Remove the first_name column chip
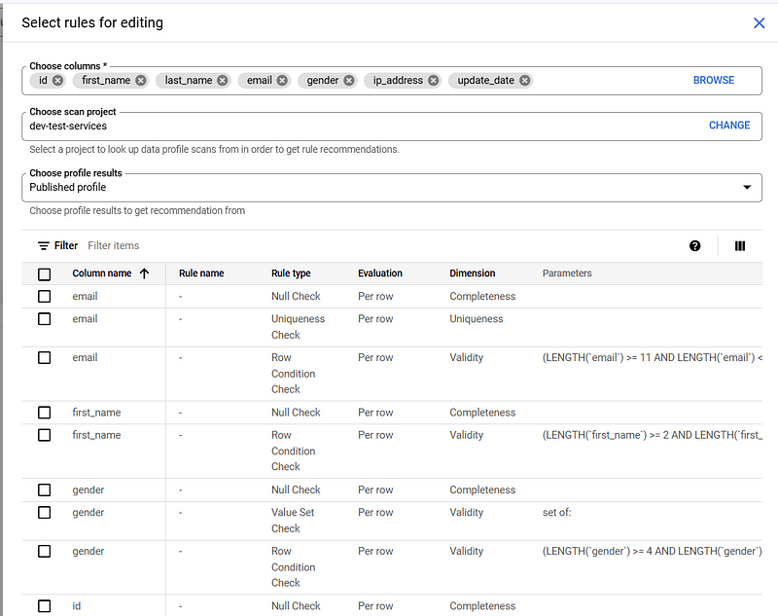This screenshot has height=616, width=778. click(141, 81)
